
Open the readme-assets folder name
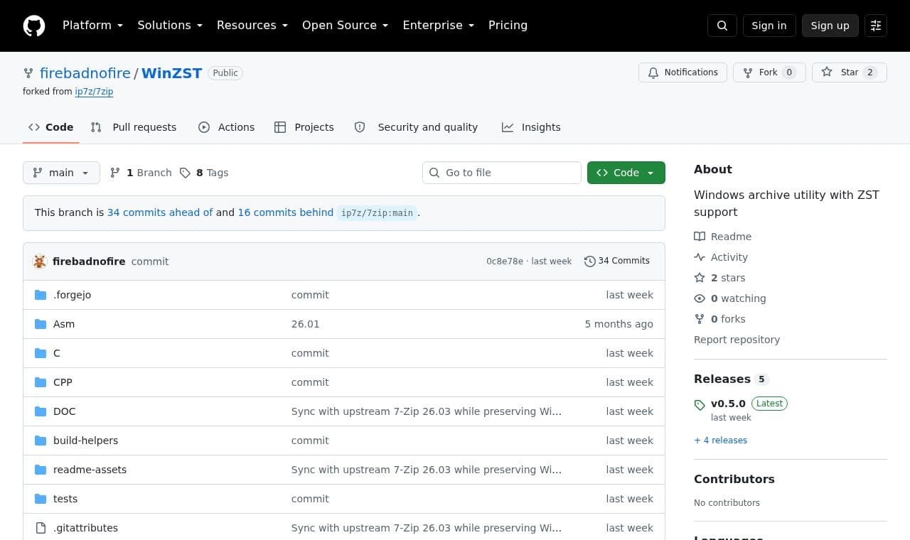point(90,470)
